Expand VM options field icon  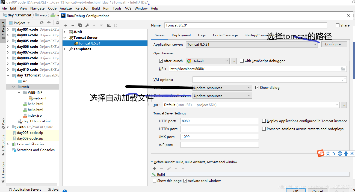click(x=344, y=80)
